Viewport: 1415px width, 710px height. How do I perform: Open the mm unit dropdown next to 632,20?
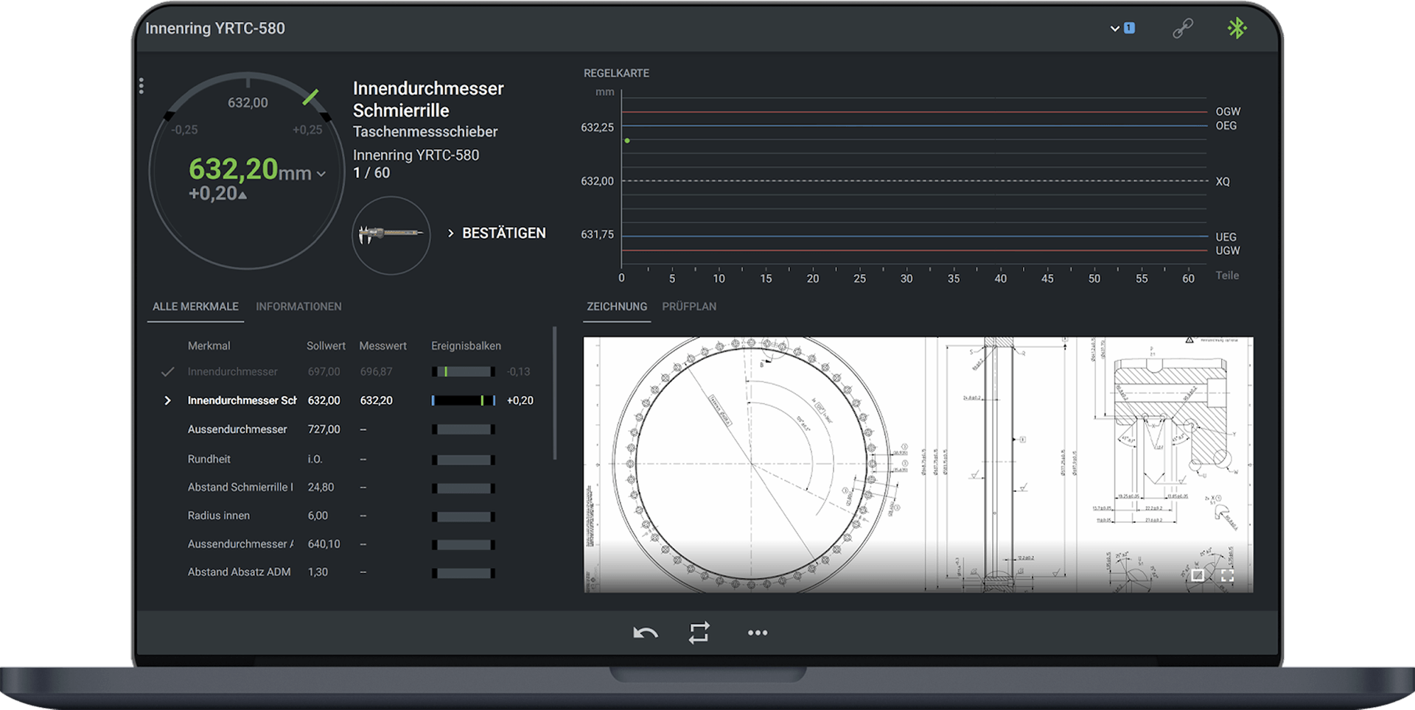point(321,175)
